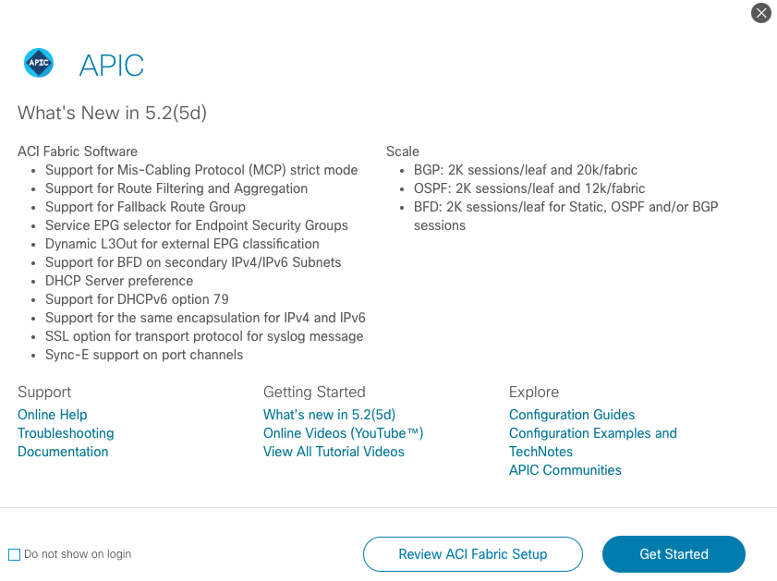This screenshot has width=777, height=581.
Task: Click the Do not show on login label
Action: click(78, 554)
